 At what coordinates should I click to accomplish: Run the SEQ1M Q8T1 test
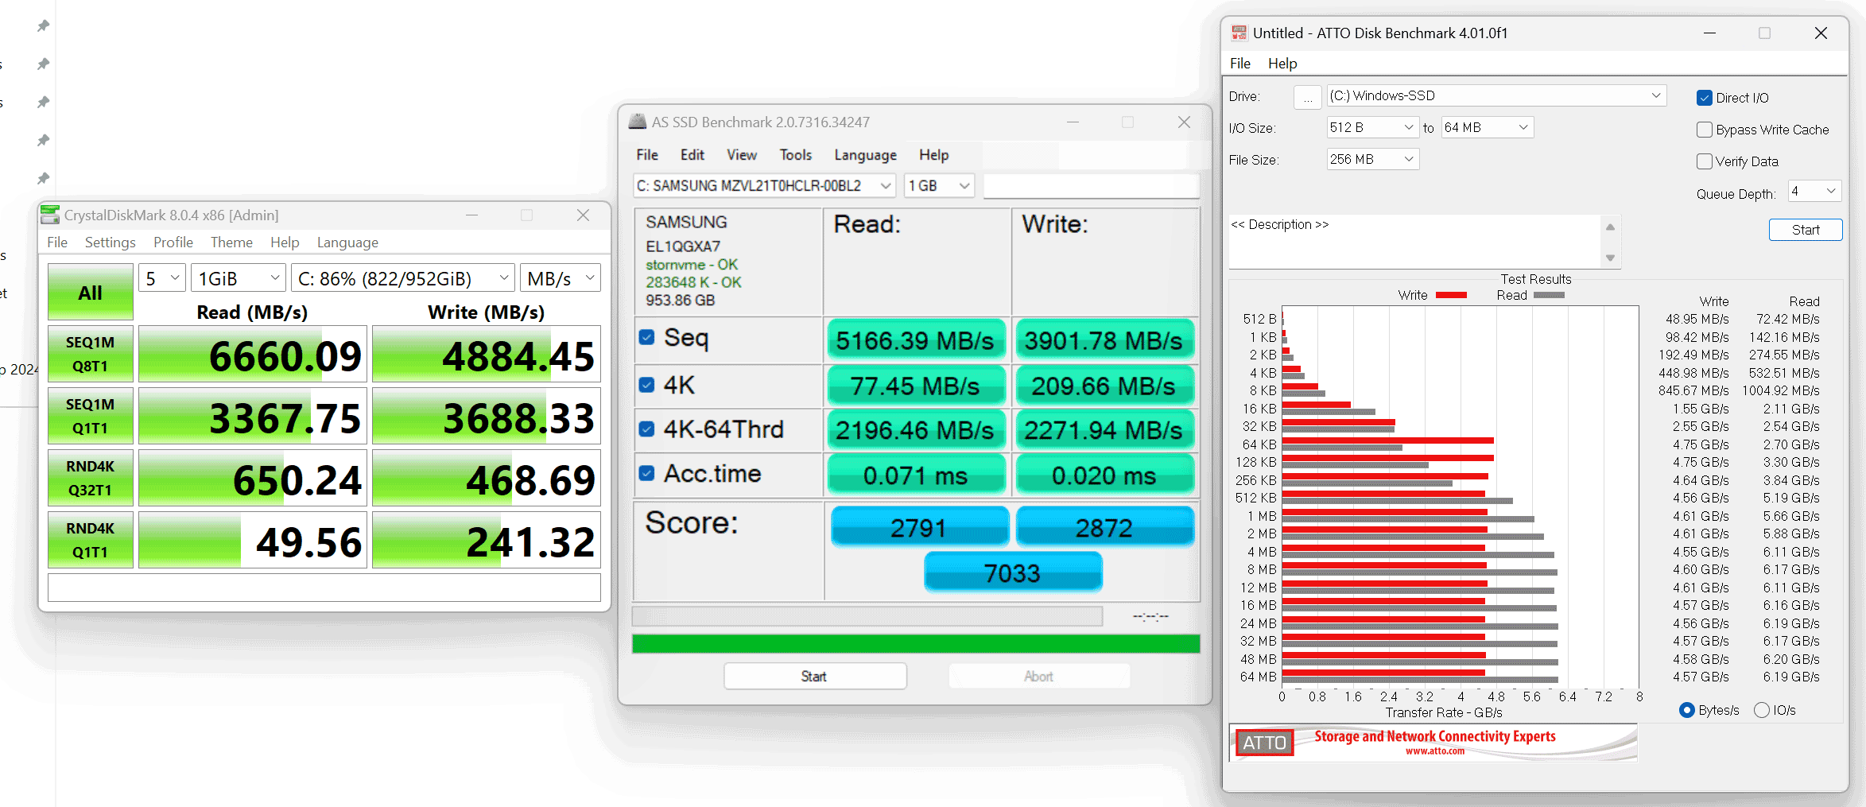pos(91,355)
